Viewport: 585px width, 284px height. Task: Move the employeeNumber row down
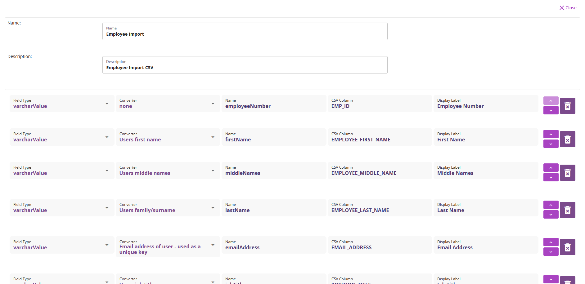[x=551, y=110]
